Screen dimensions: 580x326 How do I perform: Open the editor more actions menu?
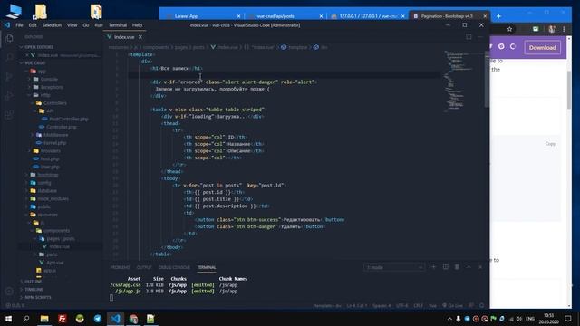[x=480, y=37]
